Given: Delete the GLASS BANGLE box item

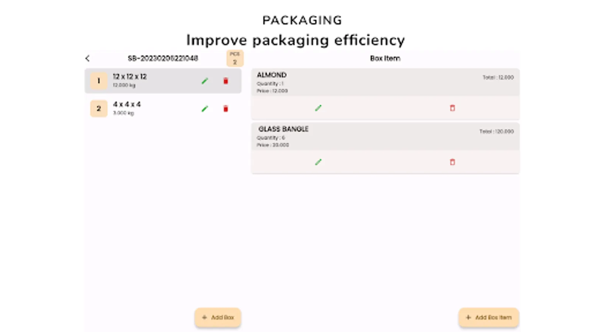Looking at the screenshot, I should (452, 162).
